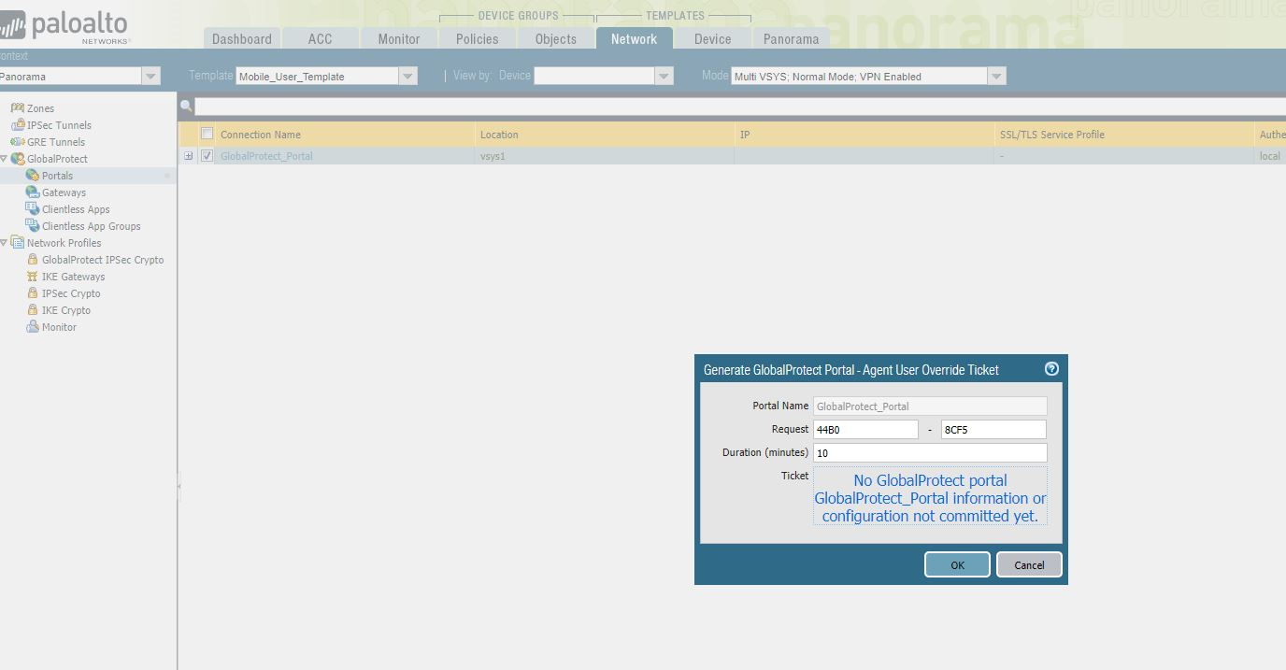This screenshot has height=670, width=1286.
Task: Click the Palo Alto Networks logo
Action: point(65,26)
